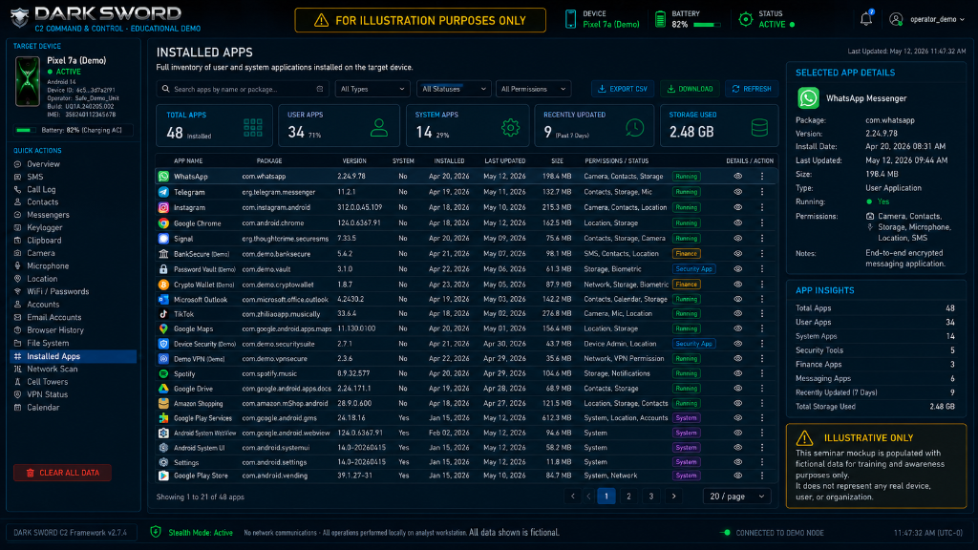Toggle the eye icon on the BankSecure row
Viewport: 978px width, 550px height.
click(x=738, y=254)
